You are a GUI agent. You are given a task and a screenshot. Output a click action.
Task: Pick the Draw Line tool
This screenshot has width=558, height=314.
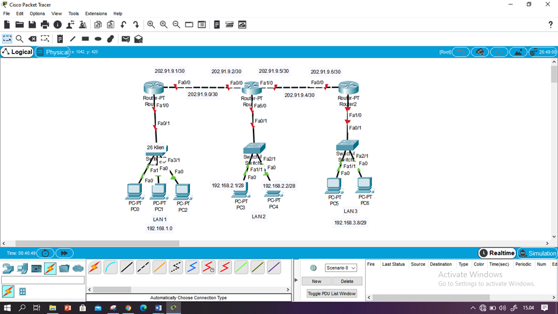(72, 39)
